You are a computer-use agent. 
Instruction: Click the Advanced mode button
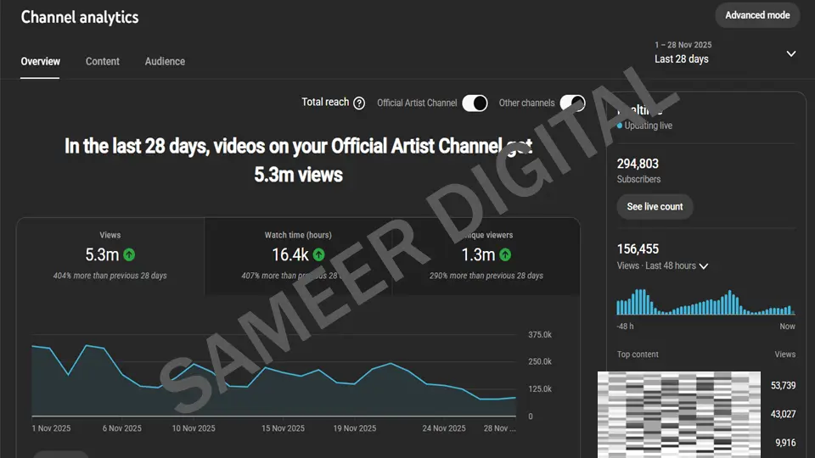(757, 15)
